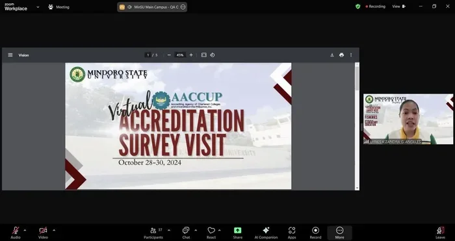Download the PDF document
The width and height of the screenshot is (455, 241).
click(332, 55)
